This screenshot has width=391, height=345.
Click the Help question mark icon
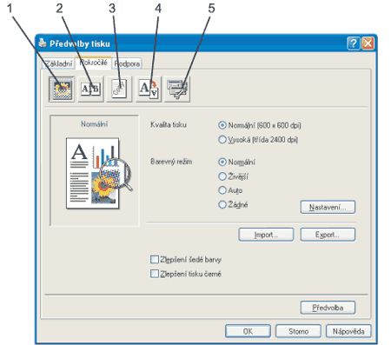[x=354, y=43]
